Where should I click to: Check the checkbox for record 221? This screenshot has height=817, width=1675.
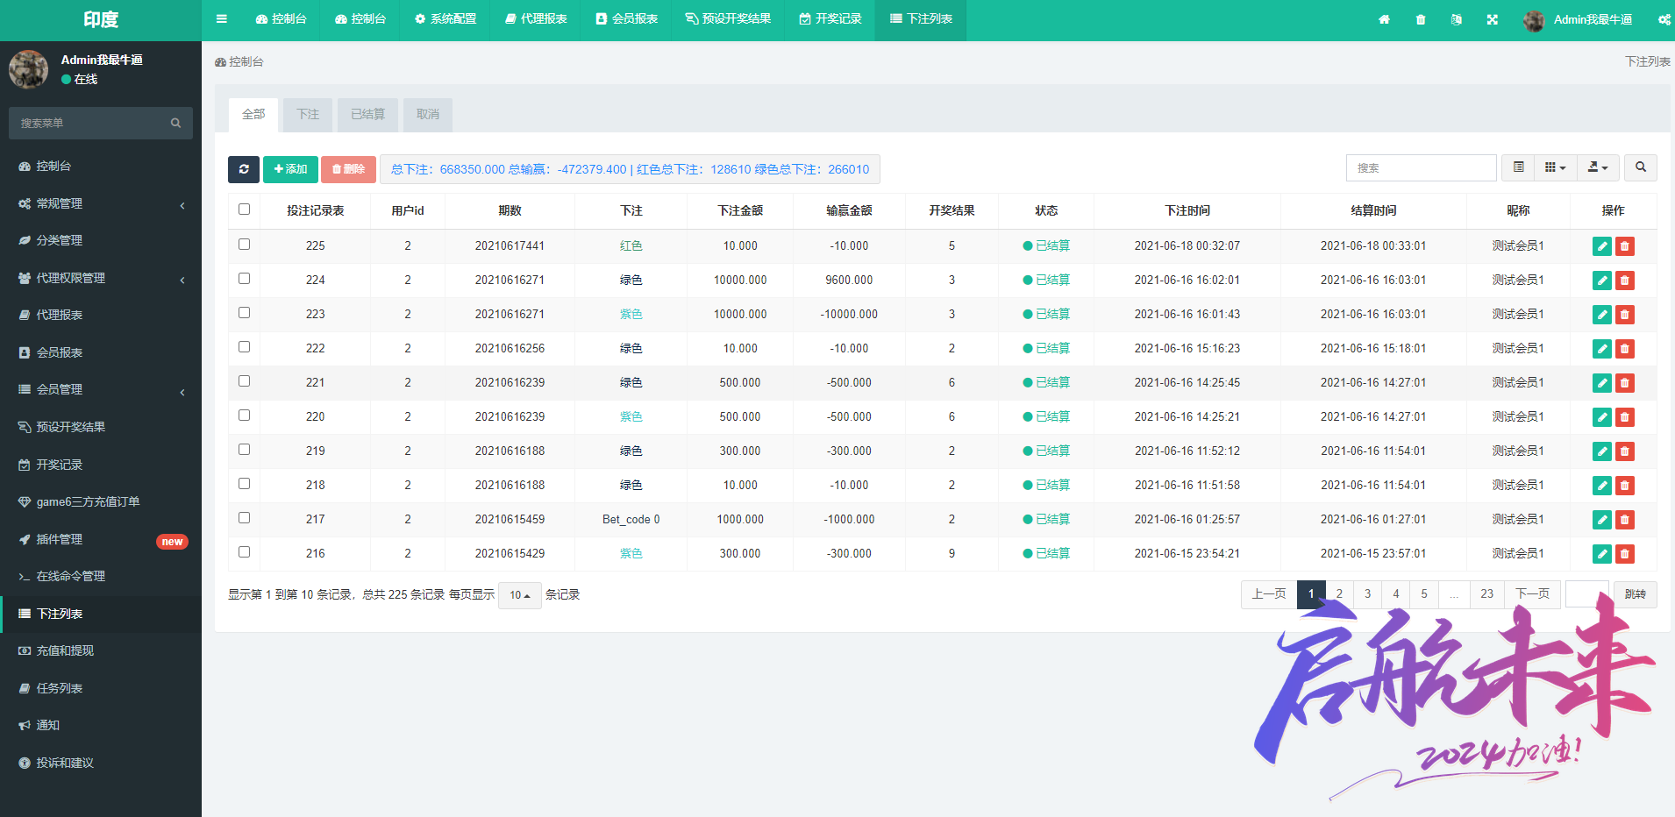click(x=244, y=381)
